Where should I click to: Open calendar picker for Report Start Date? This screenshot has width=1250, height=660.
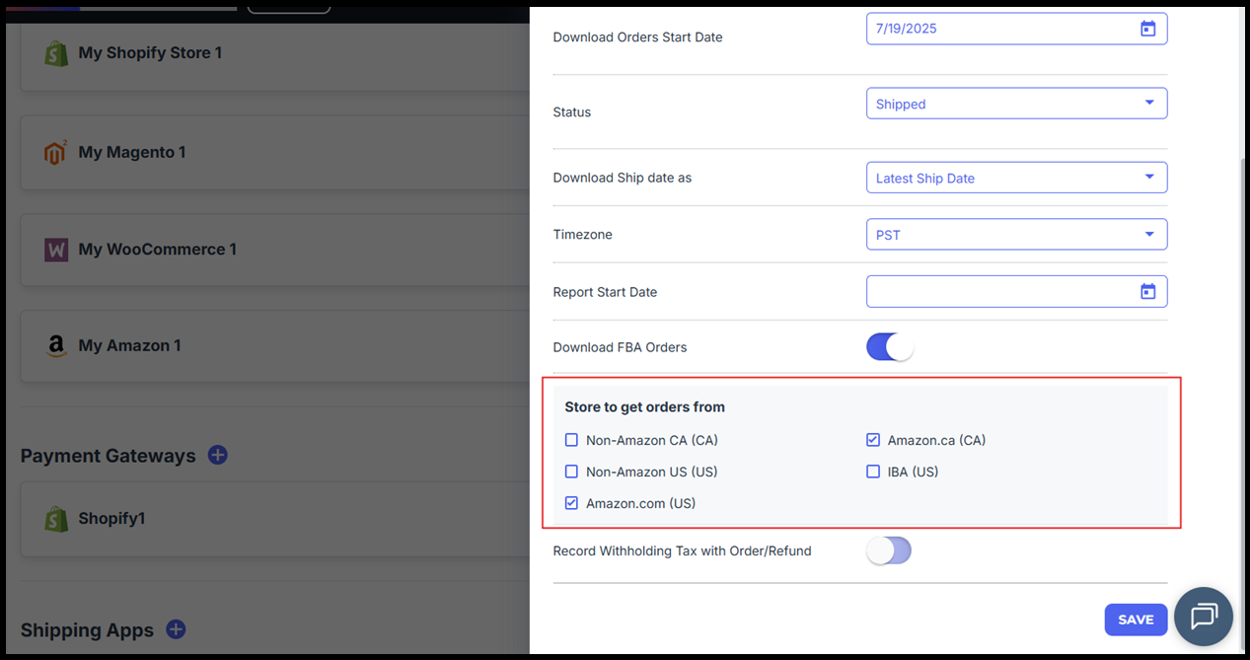tap(1147, 291)
